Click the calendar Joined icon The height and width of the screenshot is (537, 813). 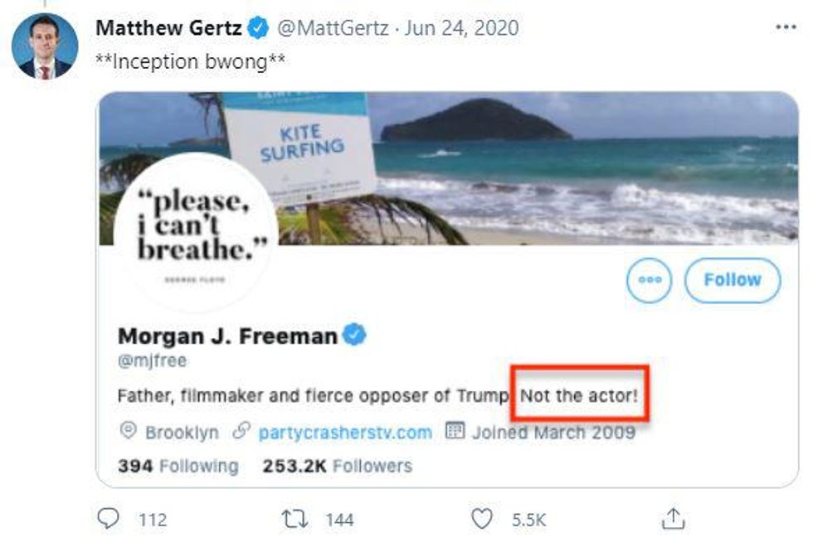point(454,432)
